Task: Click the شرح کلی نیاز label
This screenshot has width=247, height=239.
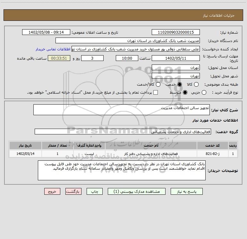Action: point(225,110)
